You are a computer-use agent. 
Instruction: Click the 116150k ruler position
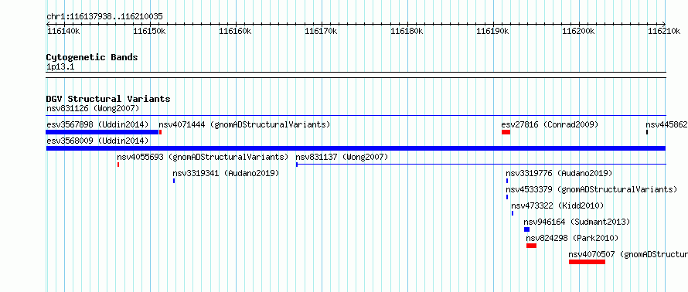149,31
